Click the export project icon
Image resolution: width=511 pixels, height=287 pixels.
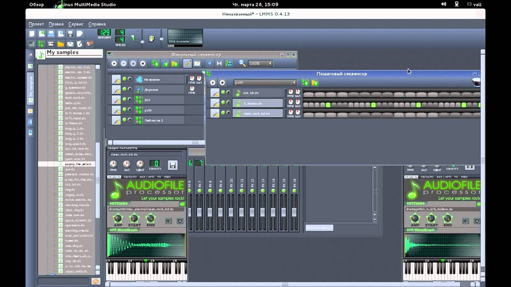tap(80, 34)
